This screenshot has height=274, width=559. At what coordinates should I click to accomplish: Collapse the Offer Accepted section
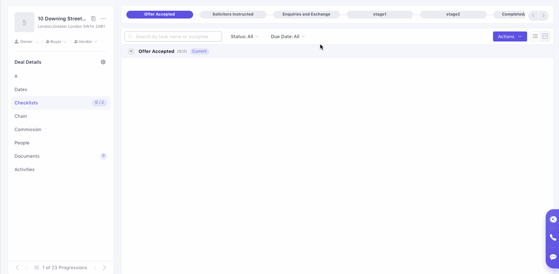131,51
